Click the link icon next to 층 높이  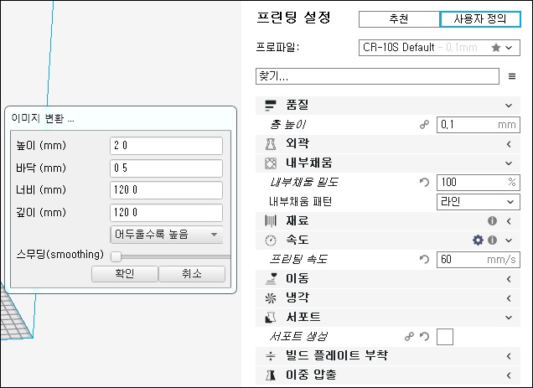click(424, 125)
